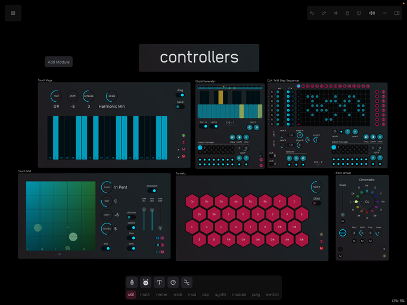Toggle the Randomize switch in Touch Grid
This screenshot has height=305, width=407.
coord(152,191)
